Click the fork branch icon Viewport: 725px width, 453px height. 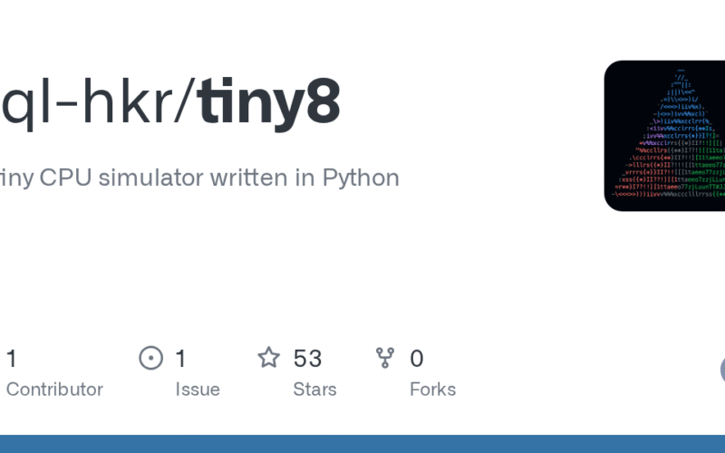[385, 358]
